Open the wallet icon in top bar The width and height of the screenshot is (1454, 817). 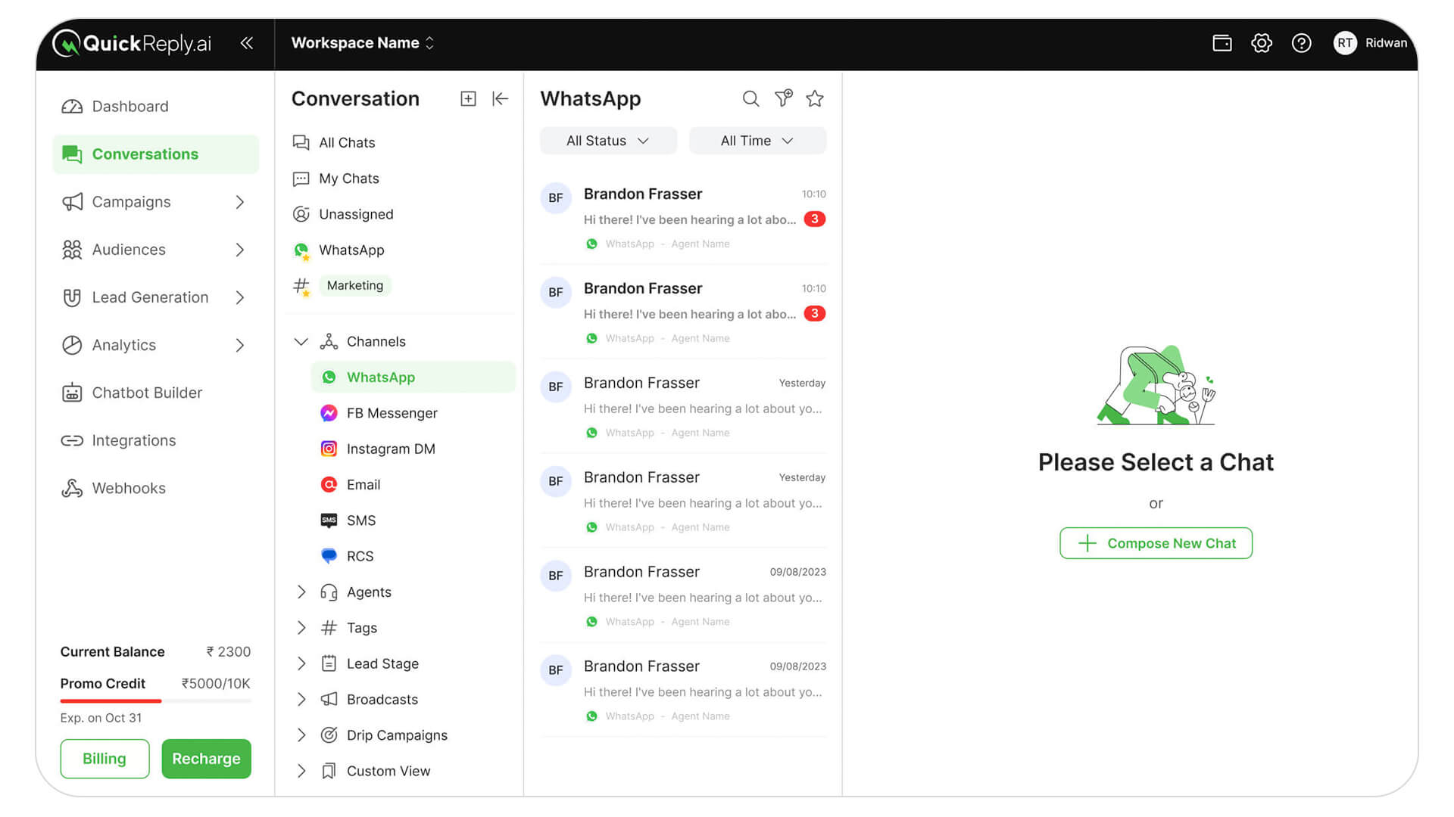tap(1222, 43)
